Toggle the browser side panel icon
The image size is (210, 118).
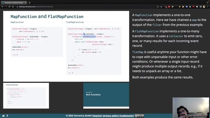click(200, 7)
